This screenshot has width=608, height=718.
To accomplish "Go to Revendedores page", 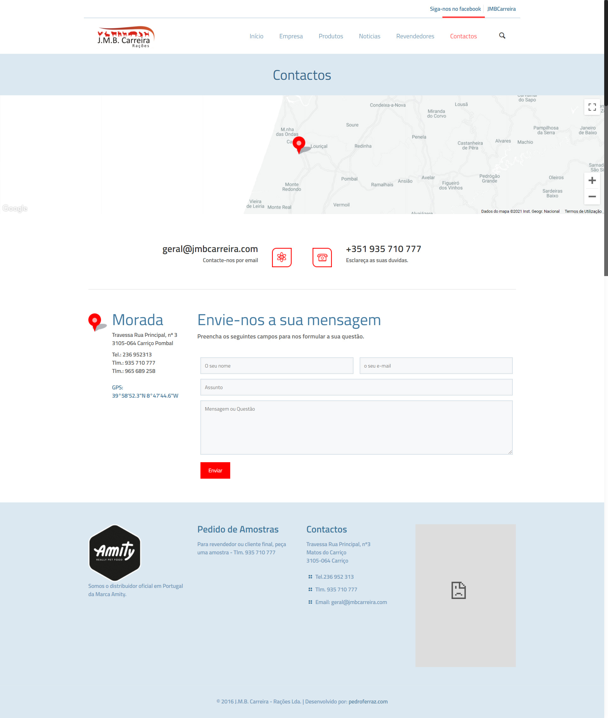I will [415, 36].
